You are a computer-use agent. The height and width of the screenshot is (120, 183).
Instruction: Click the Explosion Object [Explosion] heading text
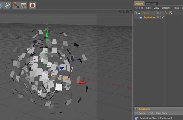(156, 118)
